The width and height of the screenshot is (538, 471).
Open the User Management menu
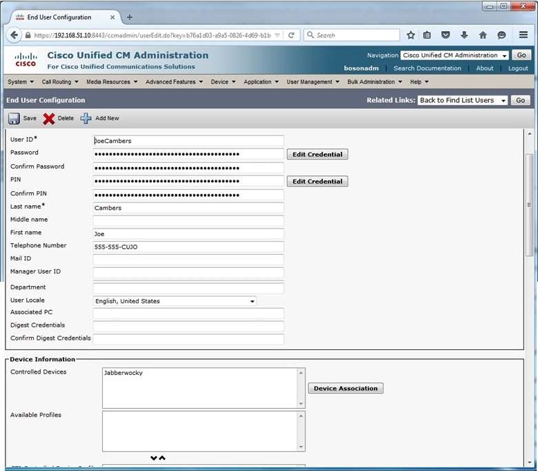(x=313, y=81)
